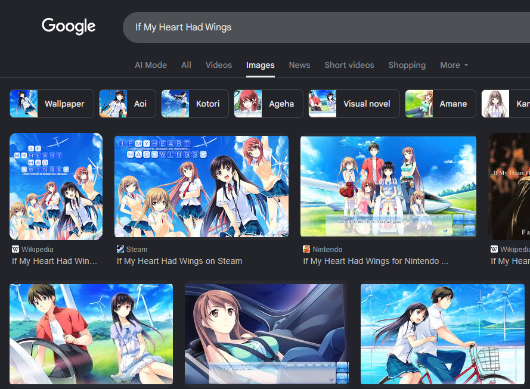This screenshot has width=530, height=389.
Task: Click the Steam favicon icon
Action: click(x=120, y=249)
